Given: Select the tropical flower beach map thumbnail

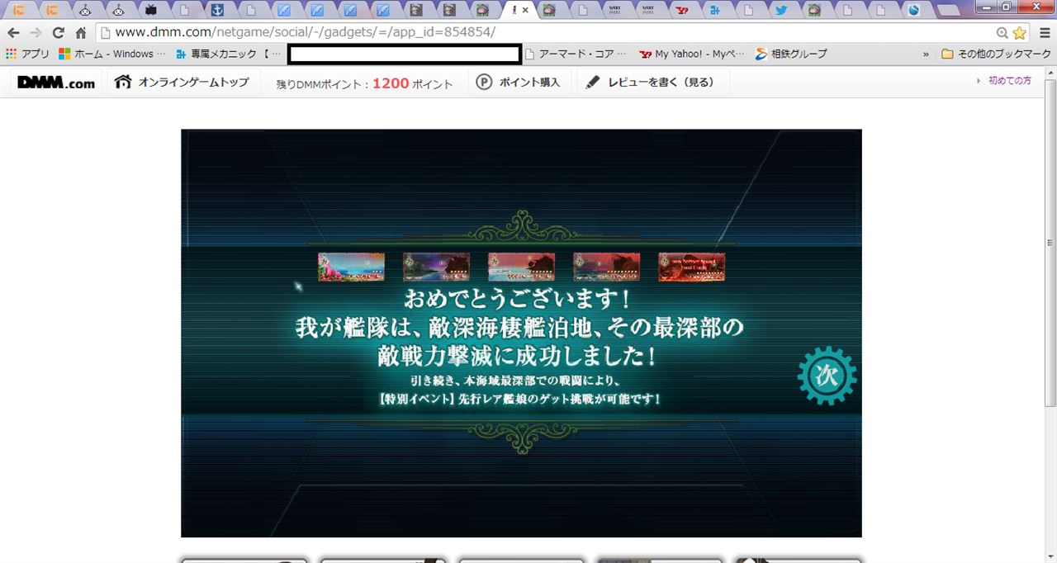Looking at the screenshot, I should [x=351, y=267].
